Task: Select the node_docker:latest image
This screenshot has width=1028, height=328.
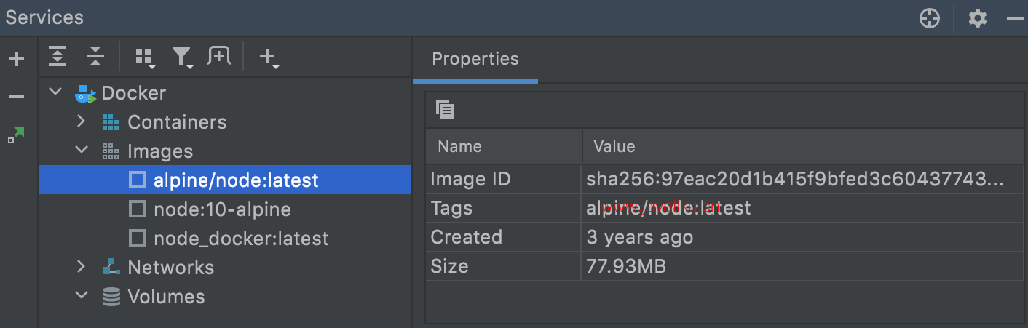Action: pyautogui.click(x=241, y=239)
